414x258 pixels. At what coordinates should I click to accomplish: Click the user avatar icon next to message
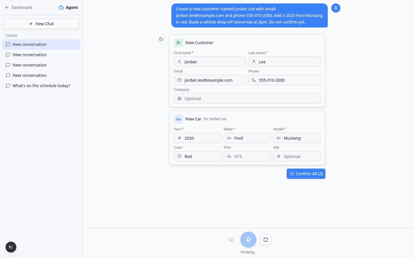coord(336,8)
